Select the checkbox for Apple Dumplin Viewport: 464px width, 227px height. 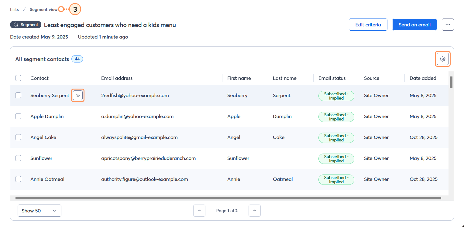(x=18, y=116)
